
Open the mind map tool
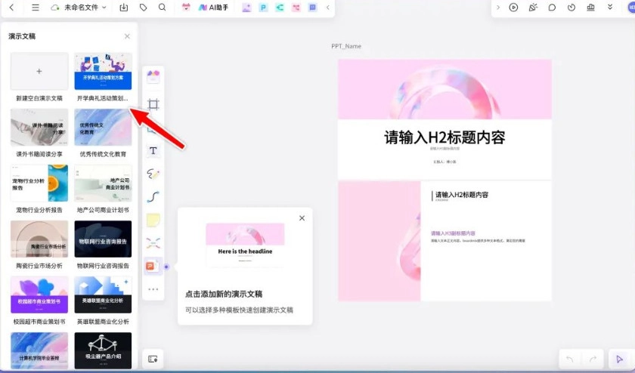(153, 243)
